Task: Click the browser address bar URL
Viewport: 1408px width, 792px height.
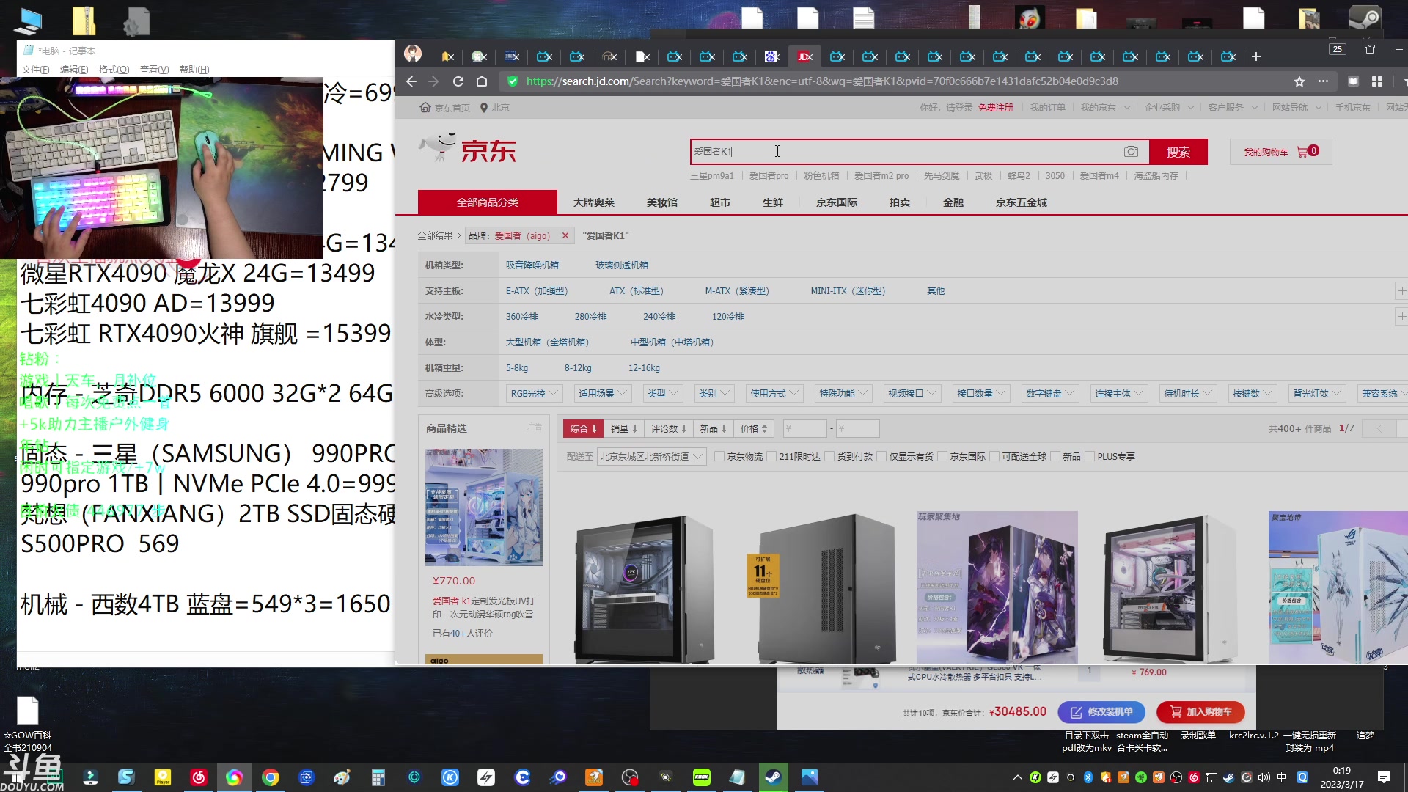Action: click(x=822, y=81)
